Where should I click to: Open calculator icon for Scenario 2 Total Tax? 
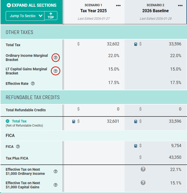[x=136, y=44]
